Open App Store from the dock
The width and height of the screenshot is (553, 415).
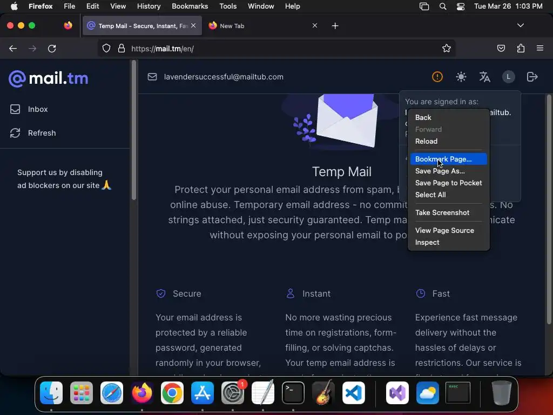(203, 393)
